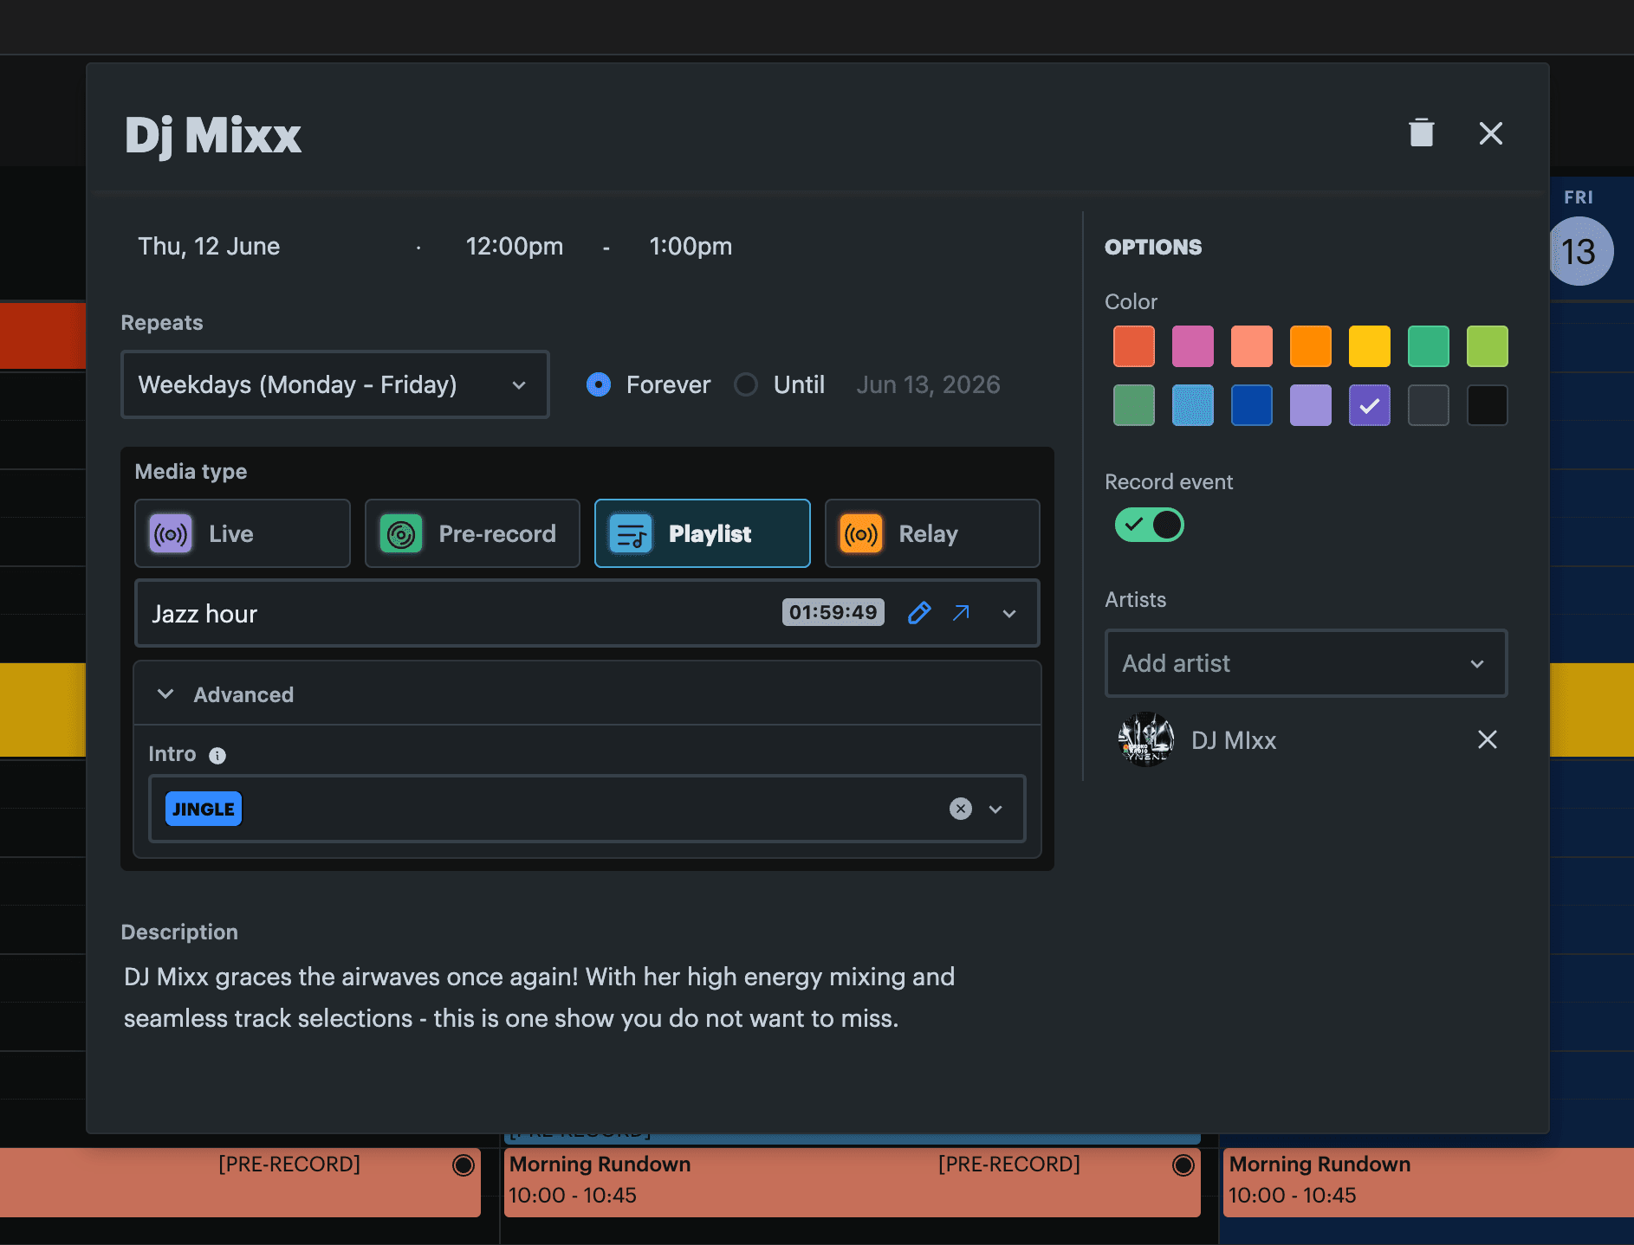Viewport: 1634px width, 1245px height.
Task: Select the Forever repeat option
Action: click(x=599, y=384)
